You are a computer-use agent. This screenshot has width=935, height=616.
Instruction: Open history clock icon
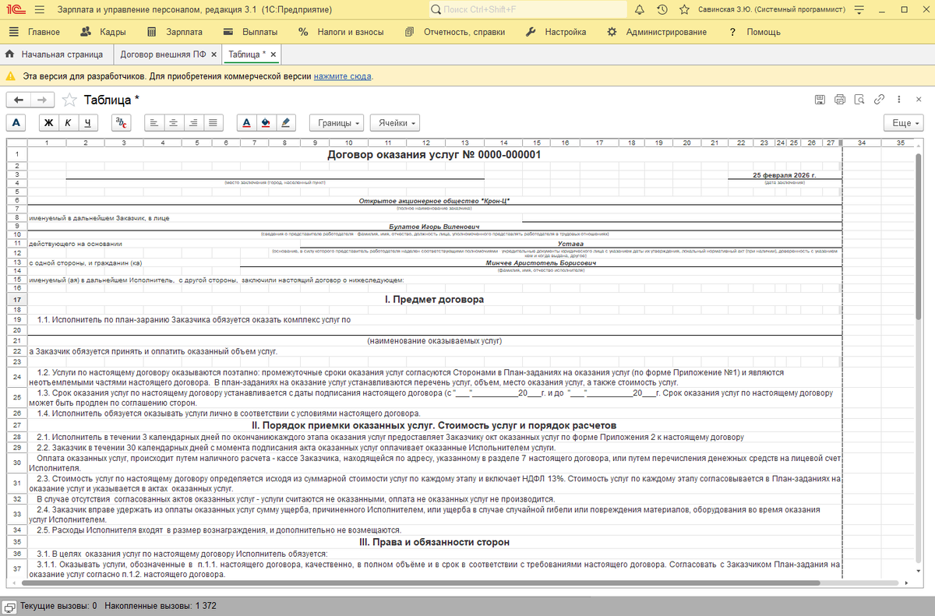tap(662, 10)
